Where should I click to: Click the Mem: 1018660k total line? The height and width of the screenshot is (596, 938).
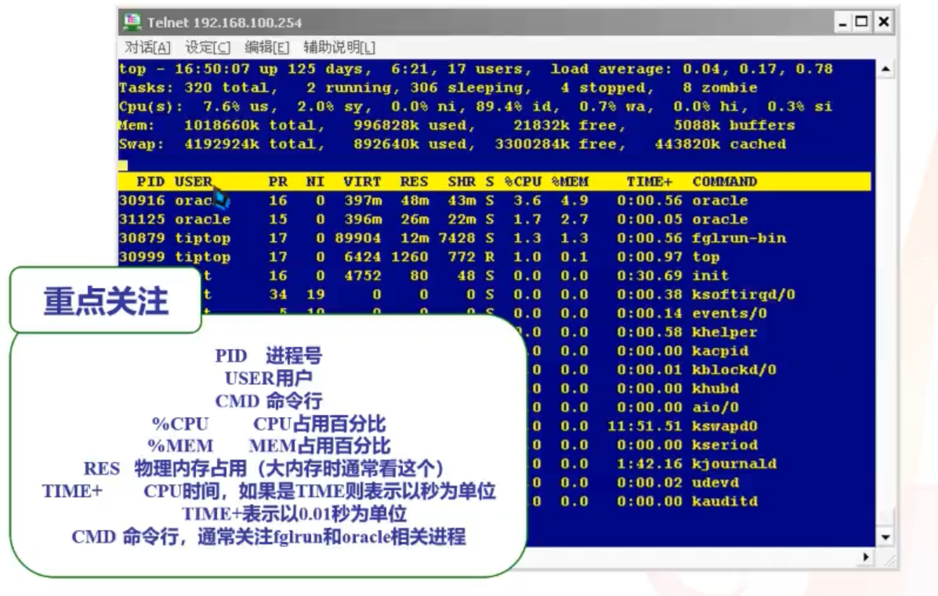pyautogui.click(x=457, y=125)
